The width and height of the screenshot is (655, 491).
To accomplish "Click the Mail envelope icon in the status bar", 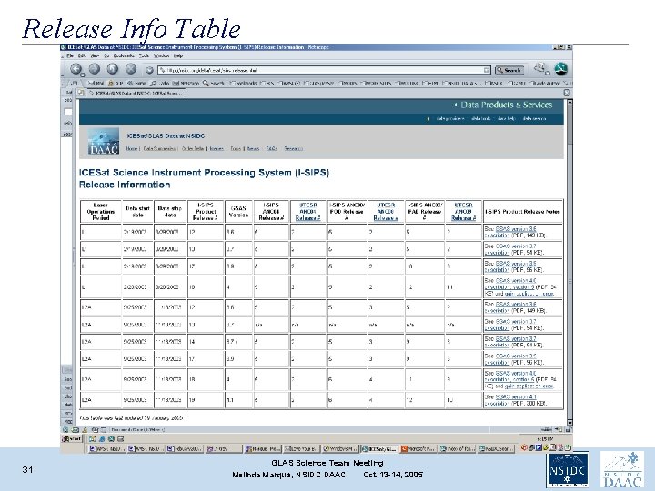I will coord(76,429).
